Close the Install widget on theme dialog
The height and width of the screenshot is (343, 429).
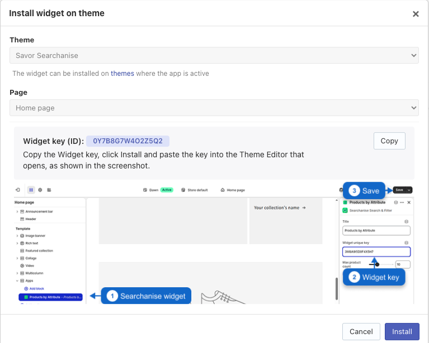pos(416,14)
